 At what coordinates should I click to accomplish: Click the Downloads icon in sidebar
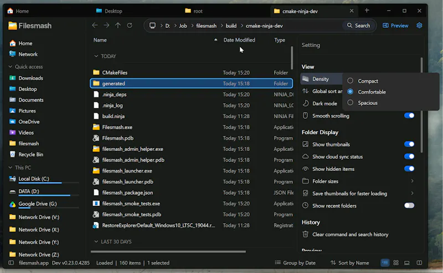coord(12,78)
